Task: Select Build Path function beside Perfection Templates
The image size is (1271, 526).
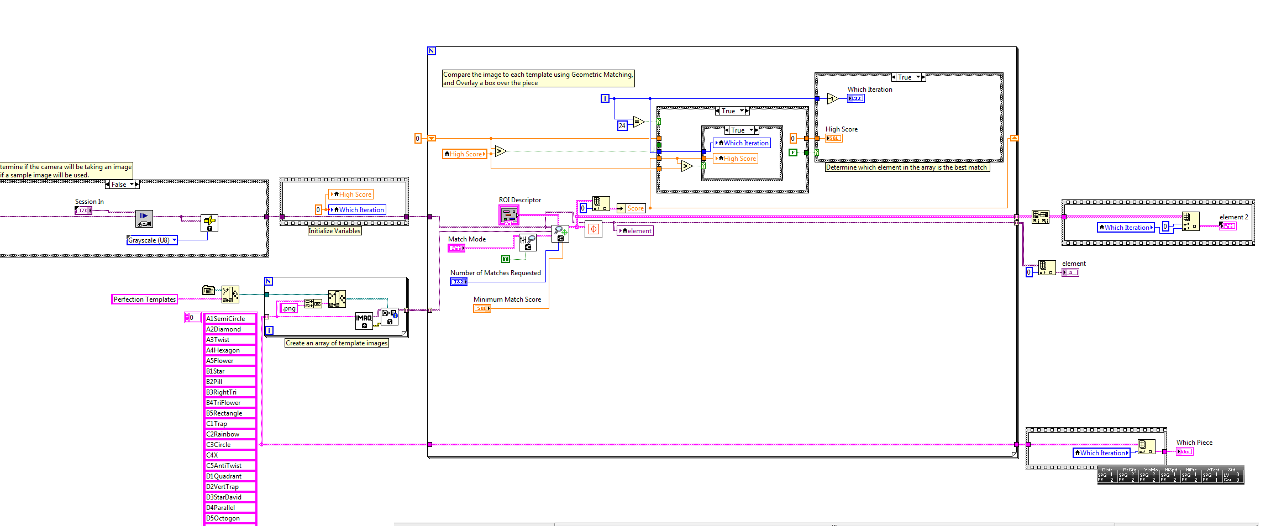Action: 230,294
